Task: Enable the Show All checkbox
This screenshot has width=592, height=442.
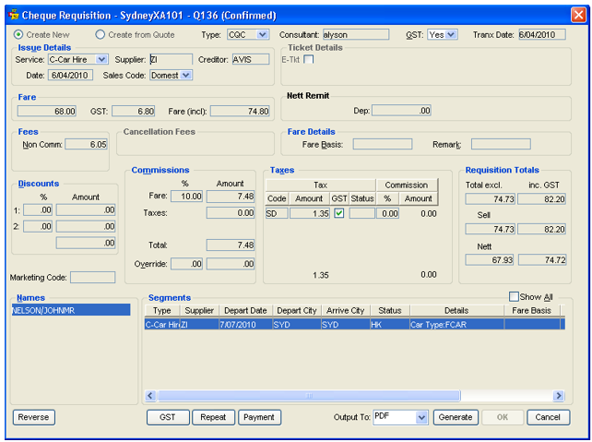Action: pyautogui.click(x=515, y=297)
